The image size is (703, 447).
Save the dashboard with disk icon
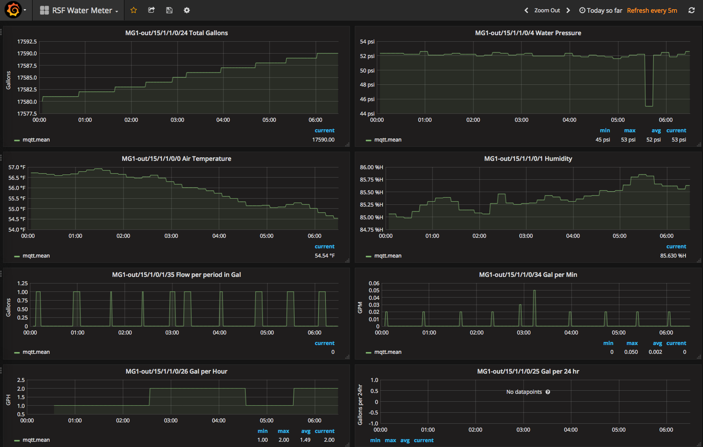coord(169,10)
